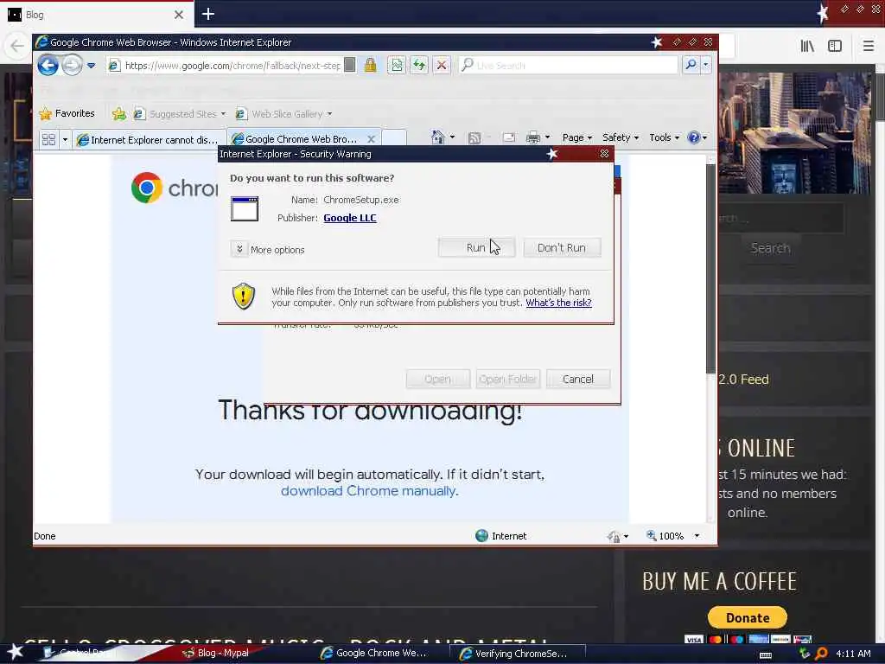Click the Protected Mode icon in status bar

pos(614,536)
